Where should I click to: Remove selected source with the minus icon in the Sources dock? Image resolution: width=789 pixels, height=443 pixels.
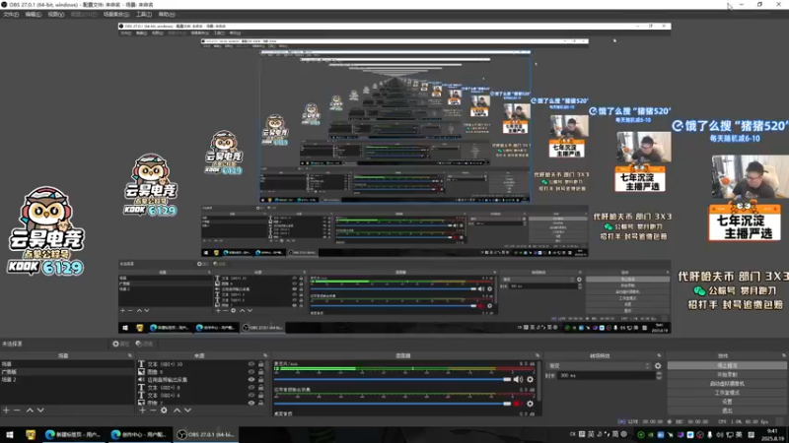click(153, 411)
